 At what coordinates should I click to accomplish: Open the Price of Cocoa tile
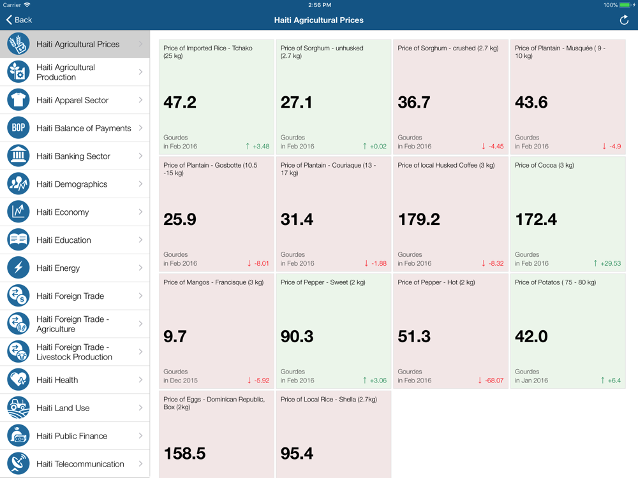pyautogui.click(x=567, y=214)
